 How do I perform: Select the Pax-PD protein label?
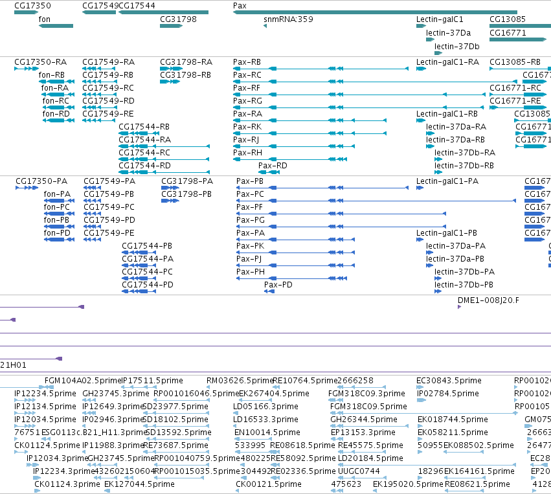pos(278,285)
